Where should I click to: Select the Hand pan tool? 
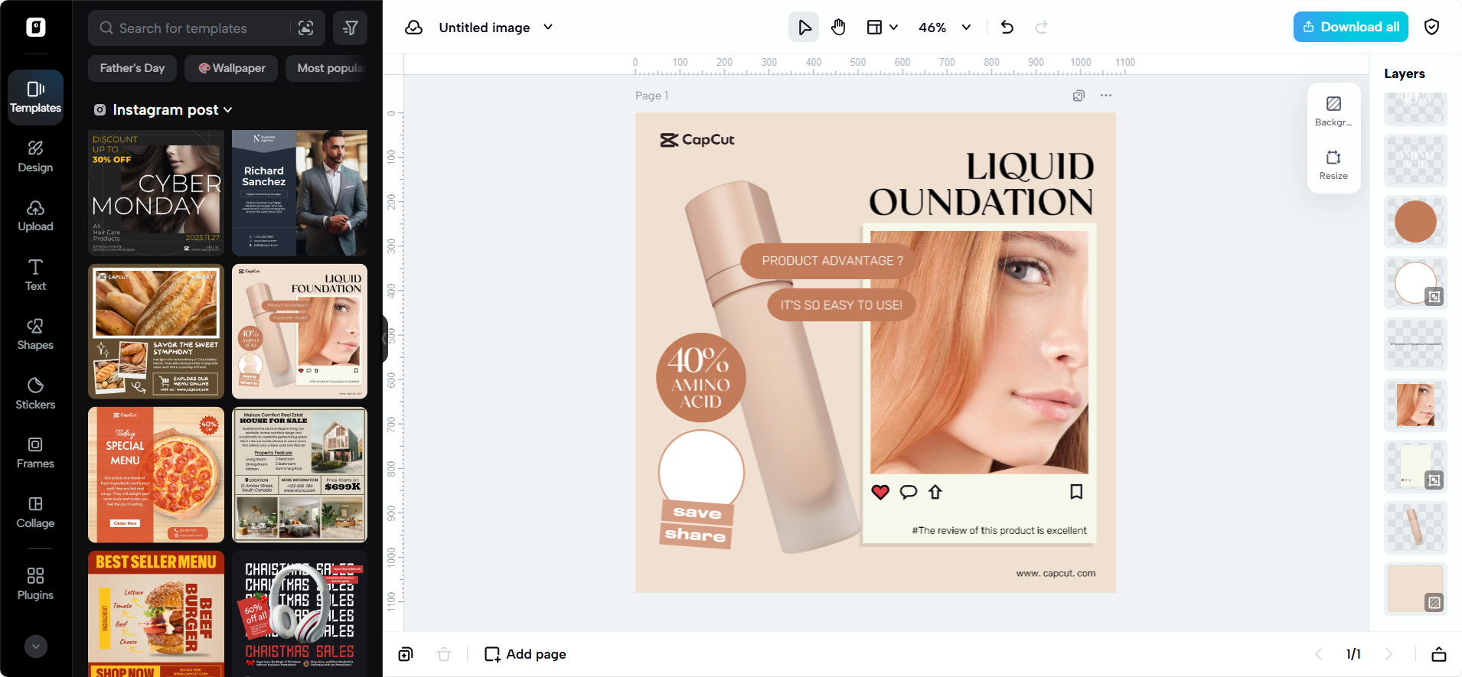coord(838,28)
